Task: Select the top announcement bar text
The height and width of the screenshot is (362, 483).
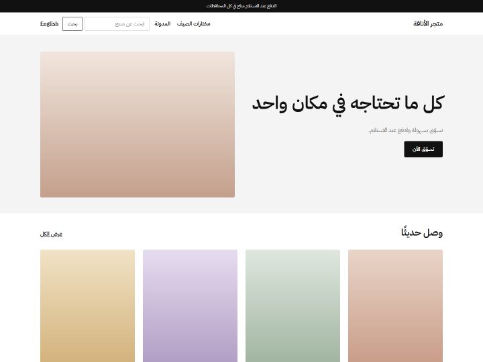Action: click(x=241, y=6)
